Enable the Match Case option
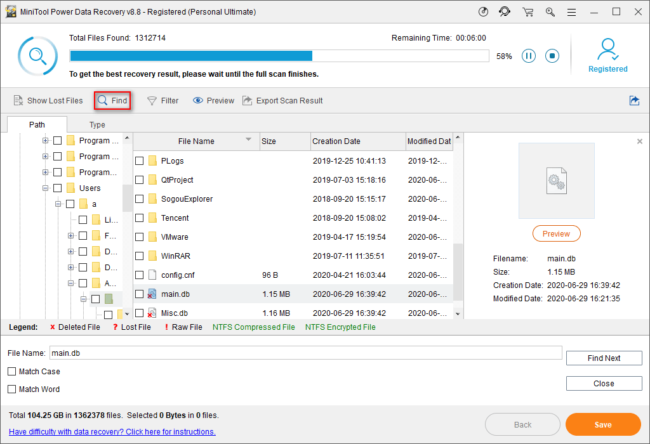 [11, 372]
